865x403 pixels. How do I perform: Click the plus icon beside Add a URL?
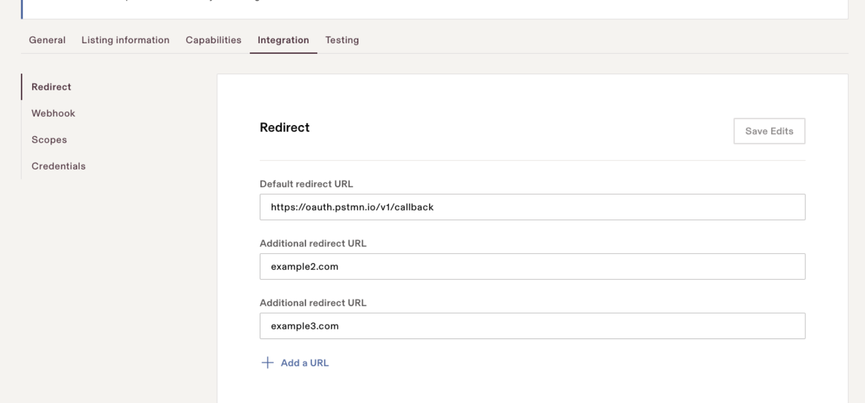267,363
